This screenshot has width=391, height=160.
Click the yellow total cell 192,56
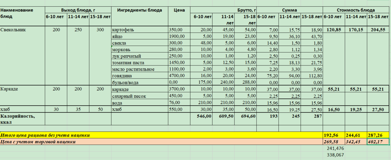pos(334,135)
